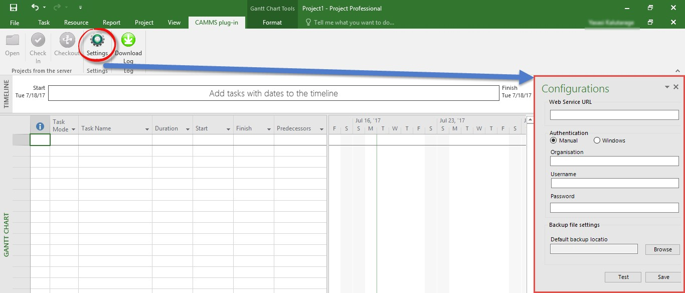The image size is (685, 293).
Task: Open the Finish column filter dropdown
Action: 269,129
